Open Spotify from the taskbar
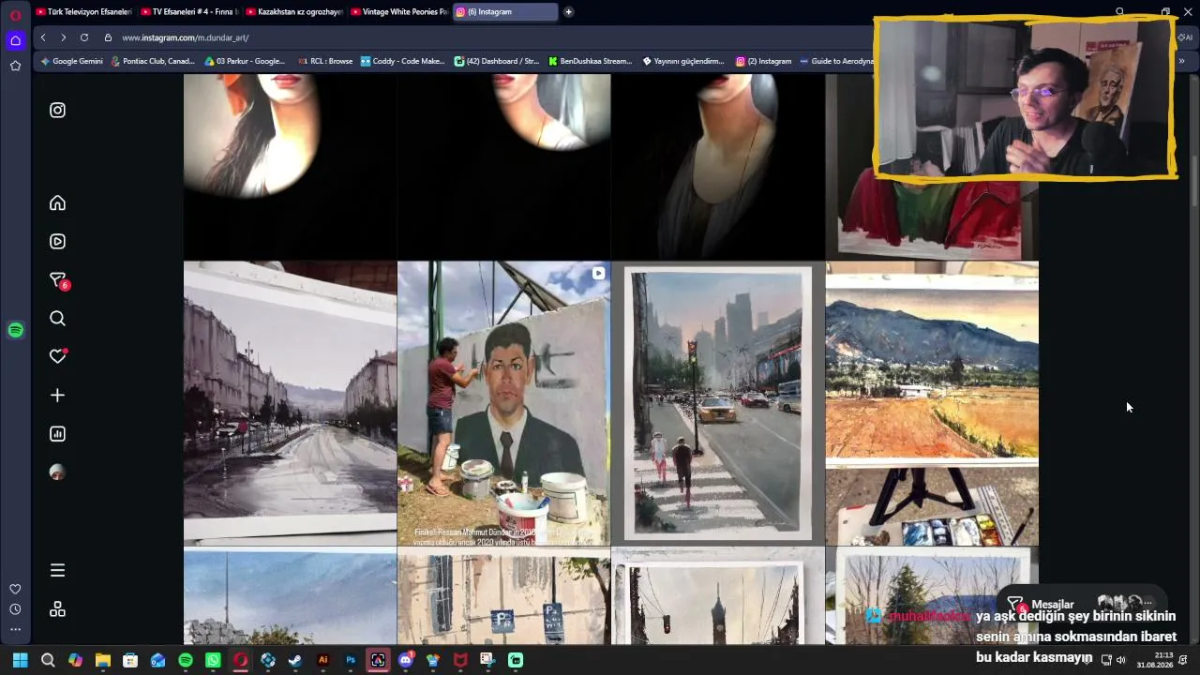Image resolution: width=1200 pixels, height=675 pixels. click(x=186, y=660)
